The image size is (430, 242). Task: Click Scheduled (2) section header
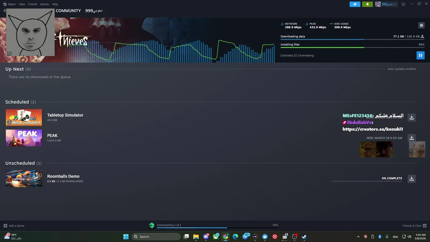click(x=20, y=102)
